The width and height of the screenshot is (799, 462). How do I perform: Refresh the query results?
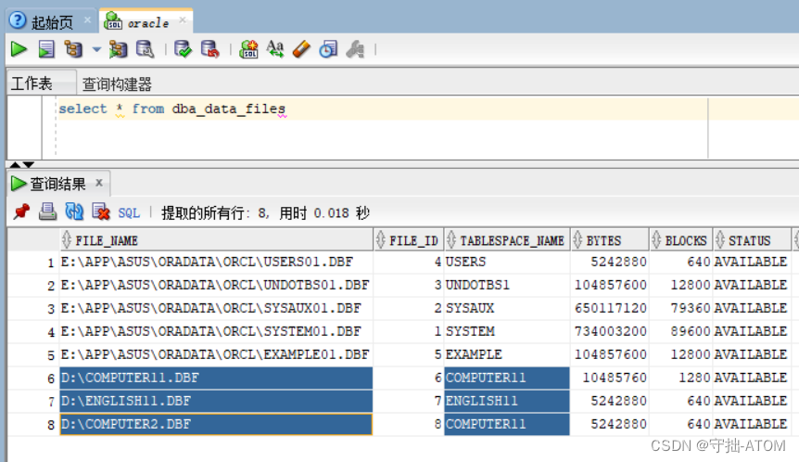click(74, 212)
